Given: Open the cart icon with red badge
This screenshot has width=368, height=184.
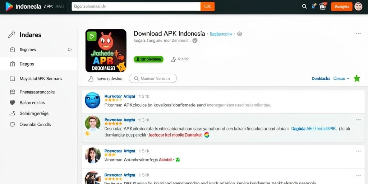Looking at the screenshot, I should (323, 6).
